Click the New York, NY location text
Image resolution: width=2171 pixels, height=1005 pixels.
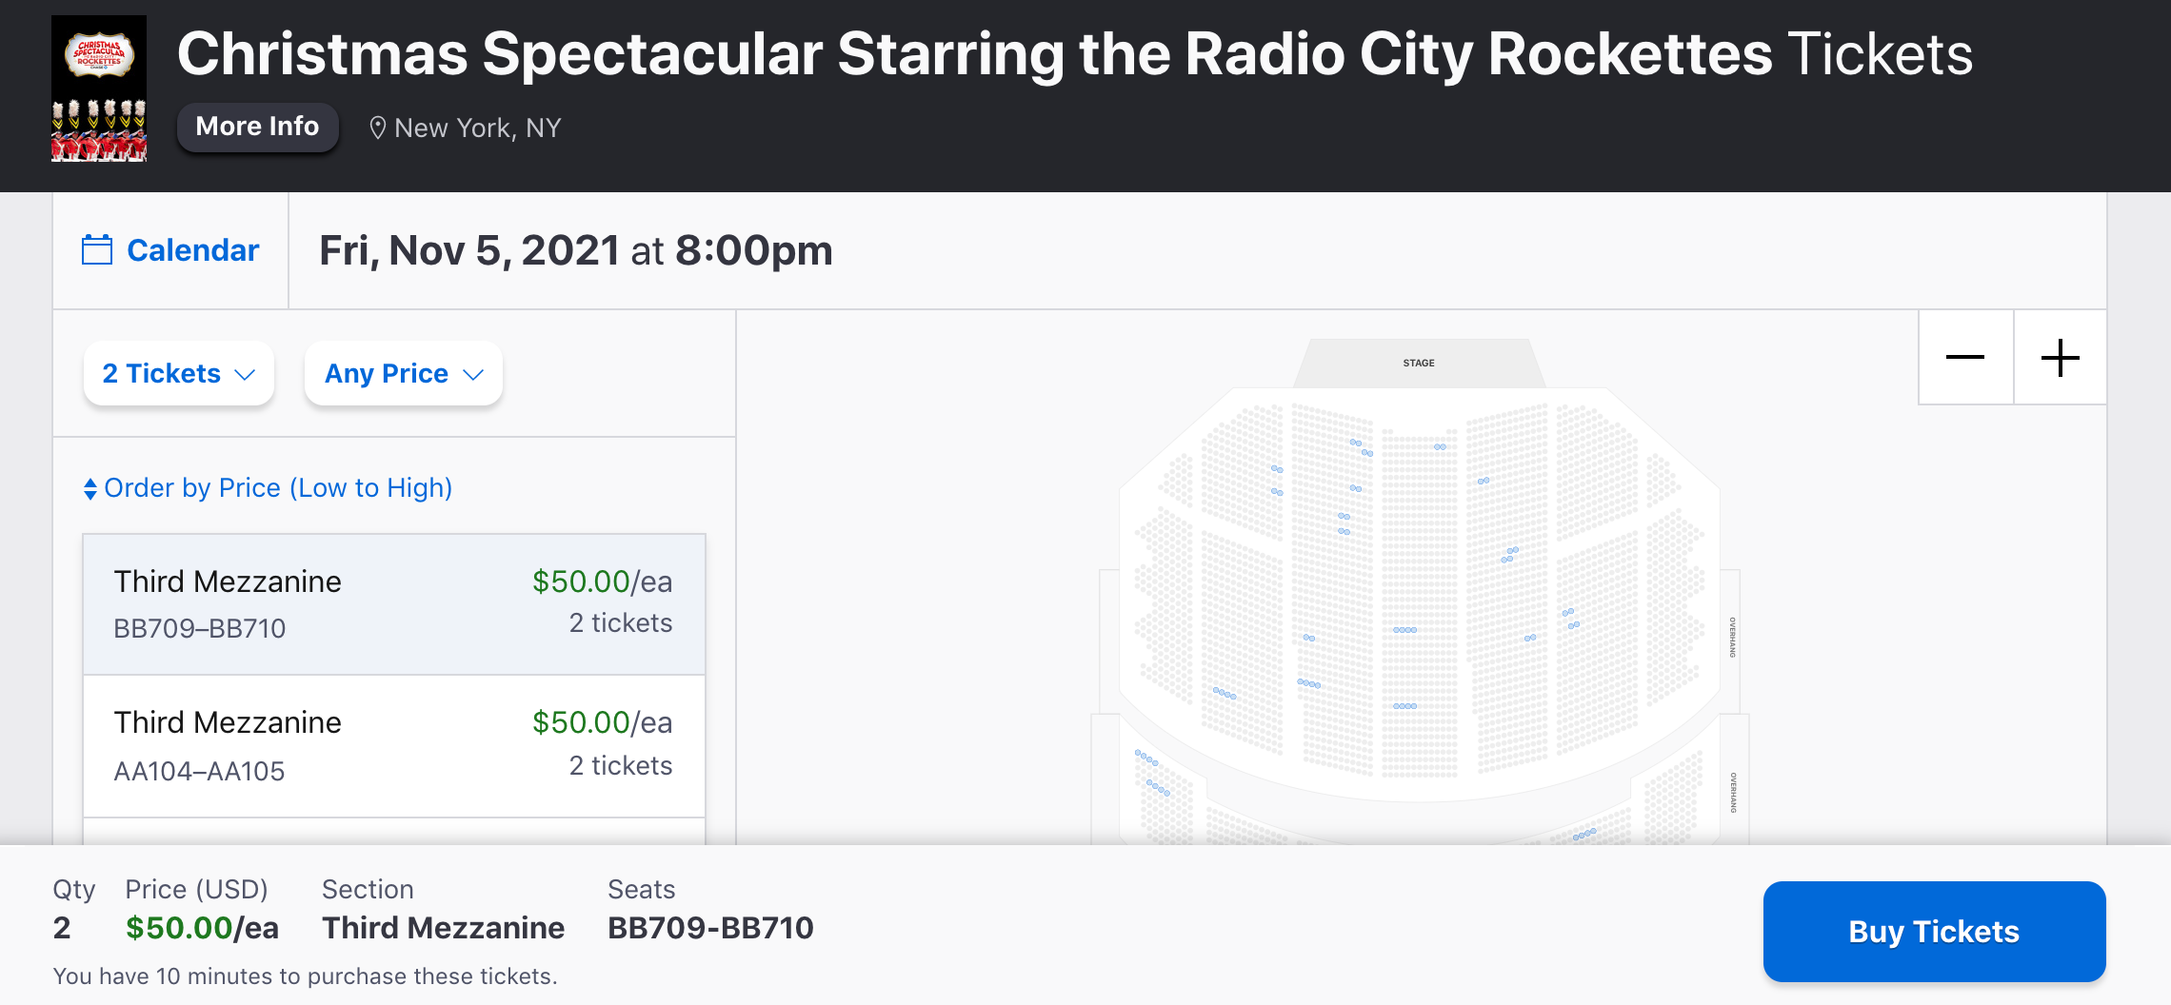click(x=478, y=128)
